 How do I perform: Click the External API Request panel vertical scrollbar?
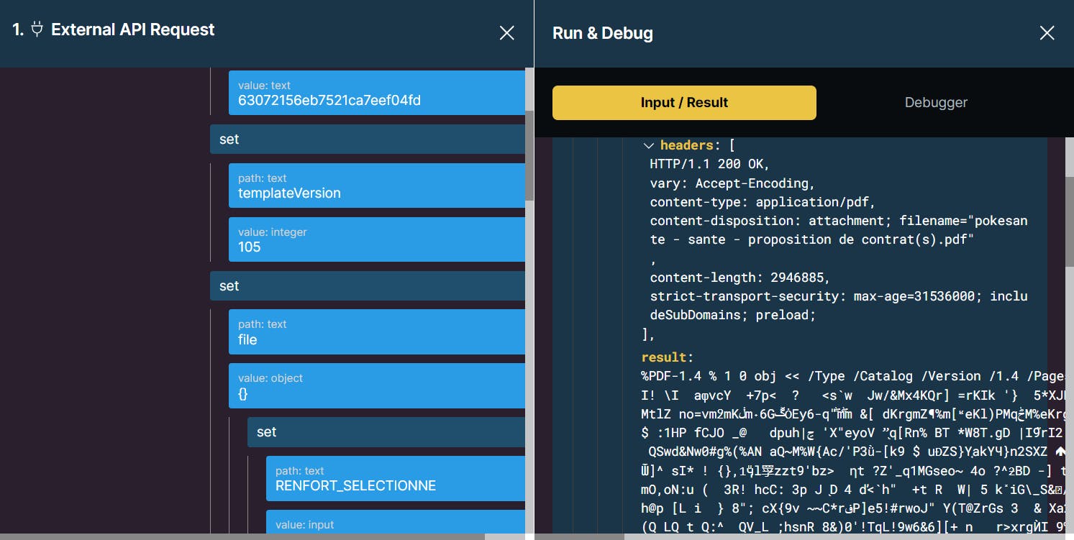pos(529,155)
